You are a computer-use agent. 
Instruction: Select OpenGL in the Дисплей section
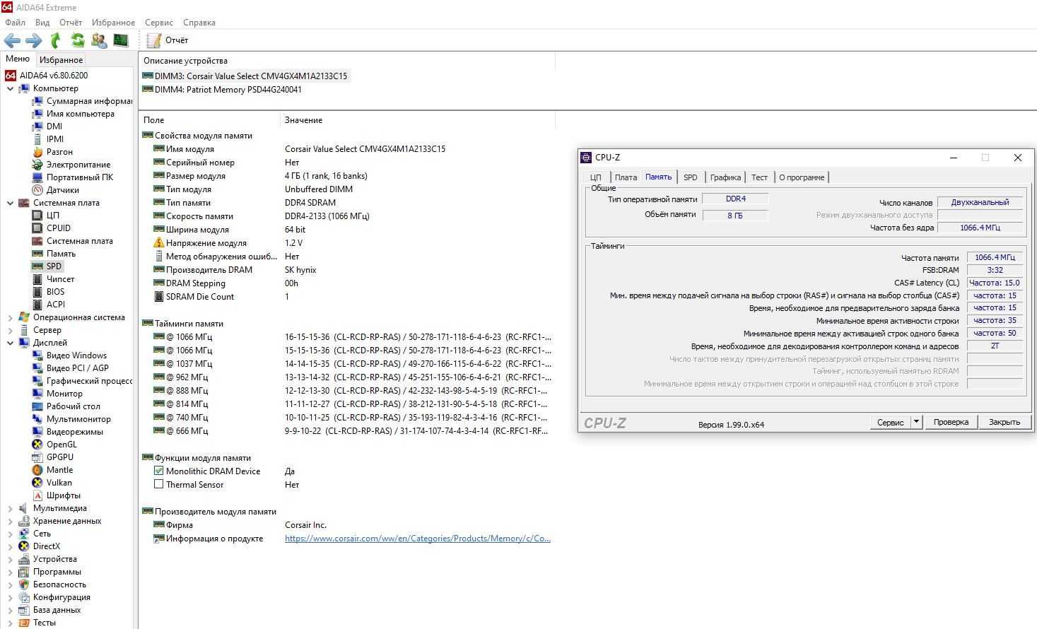point(61,445)
